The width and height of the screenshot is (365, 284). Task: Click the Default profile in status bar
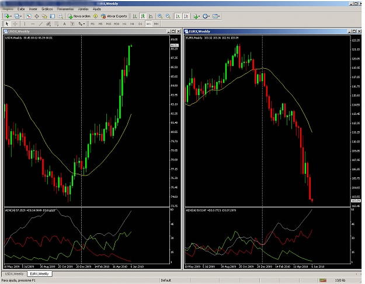tap(166, 281)
